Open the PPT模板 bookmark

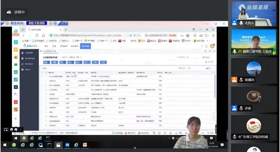[90, 41]
